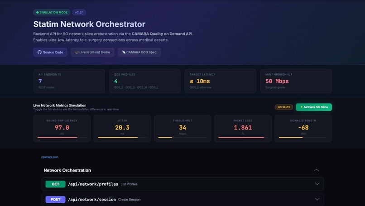Click the List Profiles description text
The image size is (365, 206).
129,184
